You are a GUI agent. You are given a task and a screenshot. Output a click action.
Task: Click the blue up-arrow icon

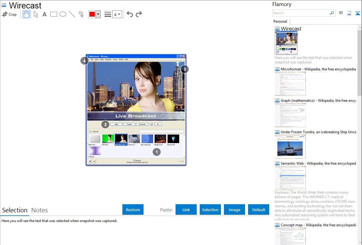[x=357, y=13]
